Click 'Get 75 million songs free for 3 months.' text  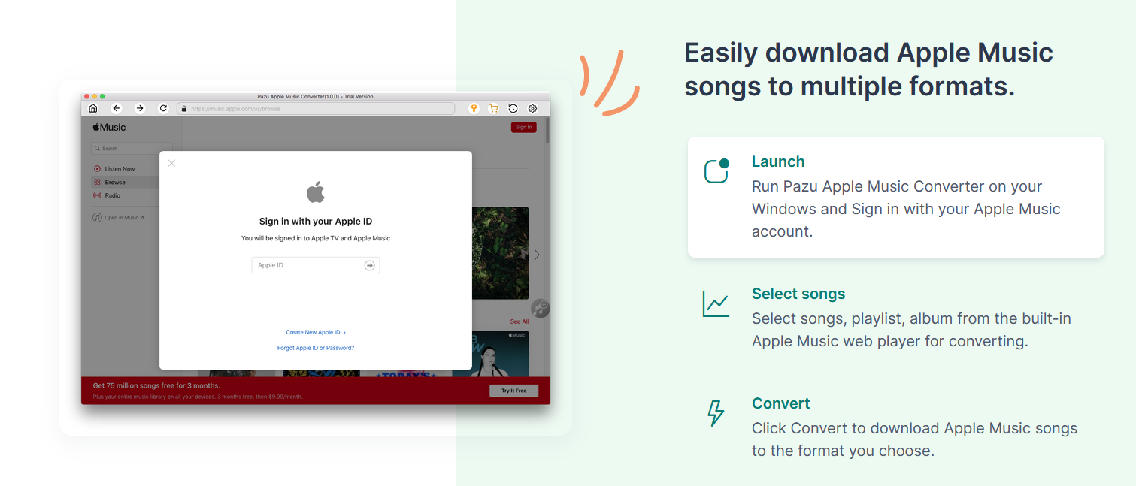[156, 385]
